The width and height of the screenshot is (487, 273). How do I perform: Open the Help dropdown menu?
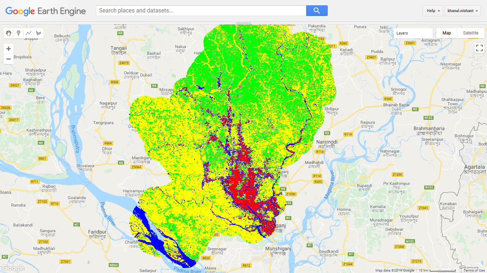(433, 11)
